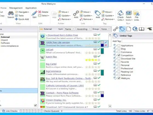Expand the Navigate dropdown

pyautogui.click(x=22, y=12)
